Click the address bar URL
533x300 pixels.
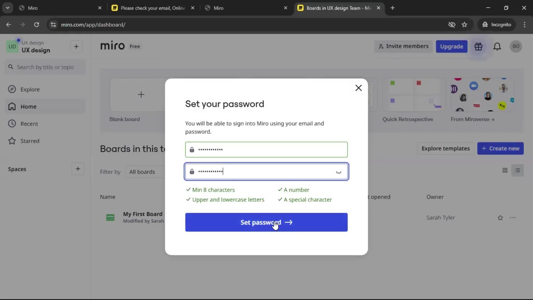pos(93,25)
